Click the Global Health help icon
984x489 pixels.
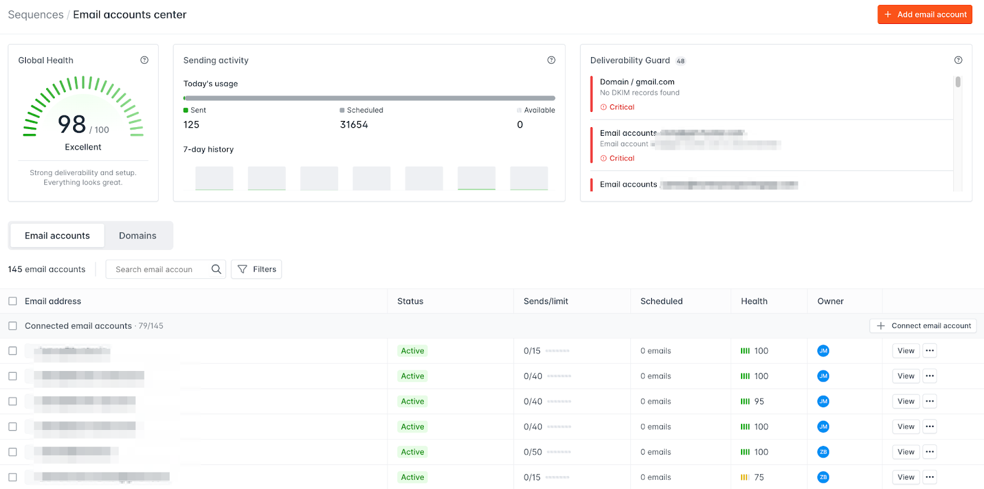tap(145, 60)
